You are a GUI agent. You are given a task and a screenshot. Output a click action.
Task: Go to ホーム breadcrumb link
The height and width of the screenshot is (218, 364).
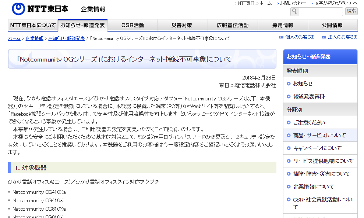click(14, 38)
